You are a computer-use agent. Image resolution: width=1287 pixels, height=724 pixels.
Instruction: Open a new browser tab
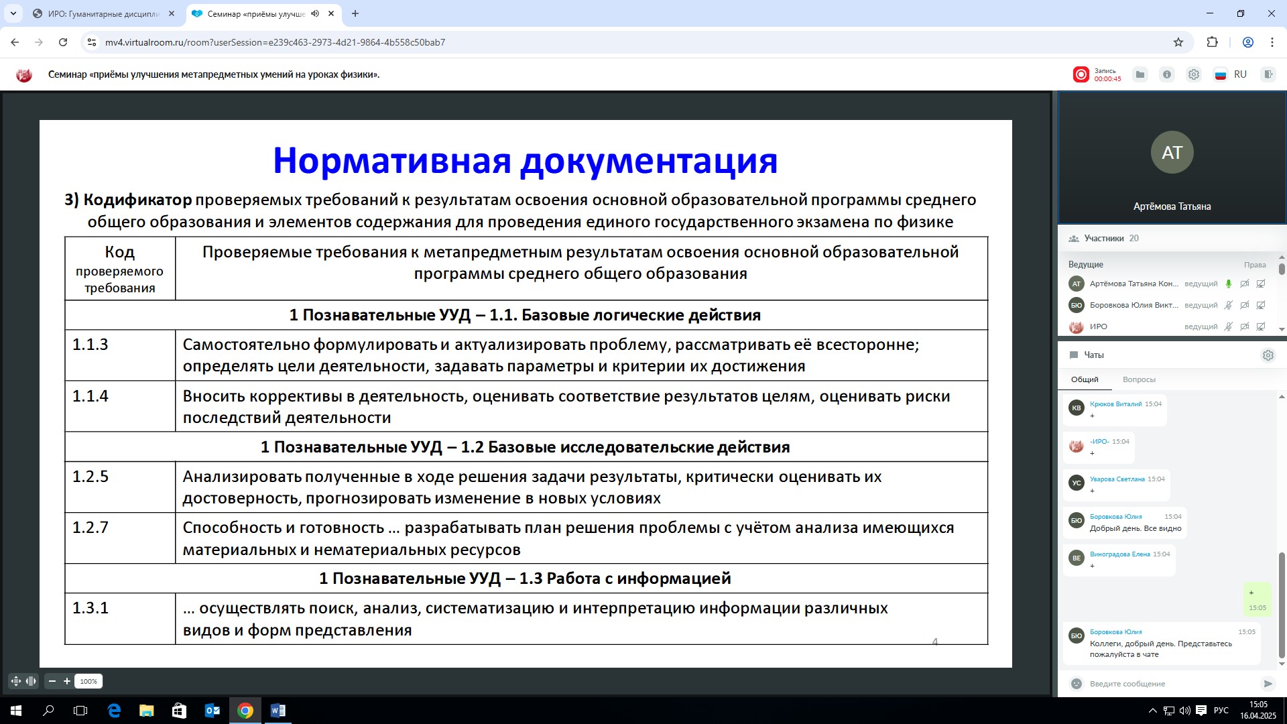(x=355, y=13)
